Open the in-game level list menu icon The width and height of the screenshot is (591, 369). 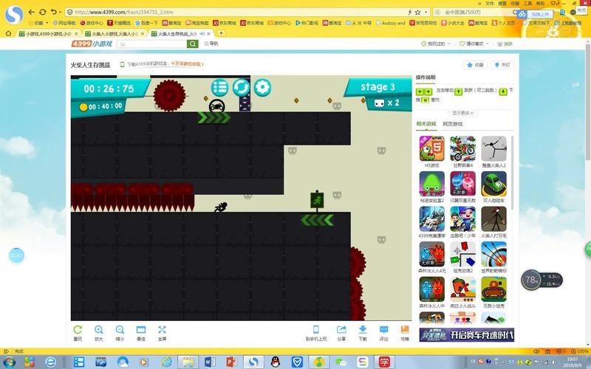tap(220, 88)
